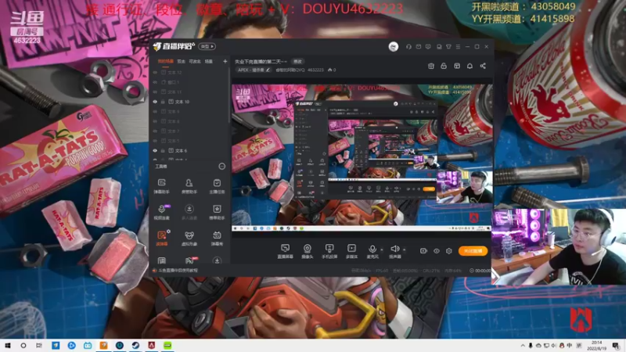Show the hidden 窗口 1 layer
Image resolution: width=626 pixels, height=352 pixels.
tap(155, 82)
